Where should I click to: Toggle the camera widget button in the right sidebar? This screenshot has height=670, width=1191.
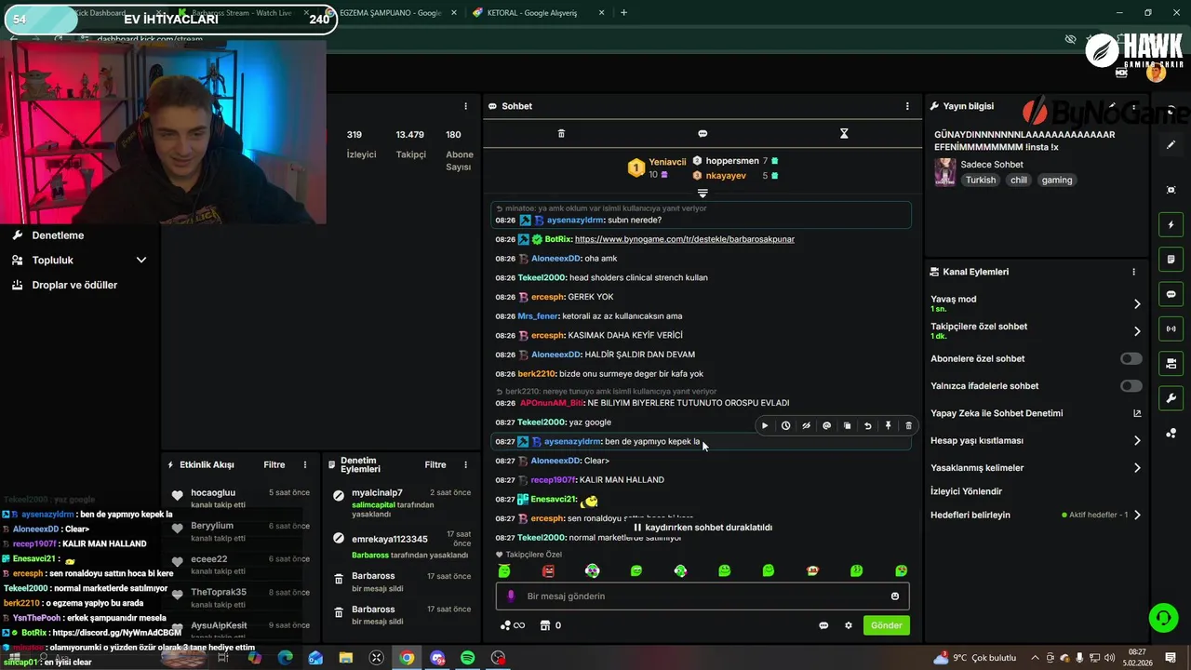coord(1171,363)
